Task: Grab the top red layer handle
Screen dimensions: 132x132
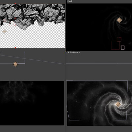Action: 15,3
